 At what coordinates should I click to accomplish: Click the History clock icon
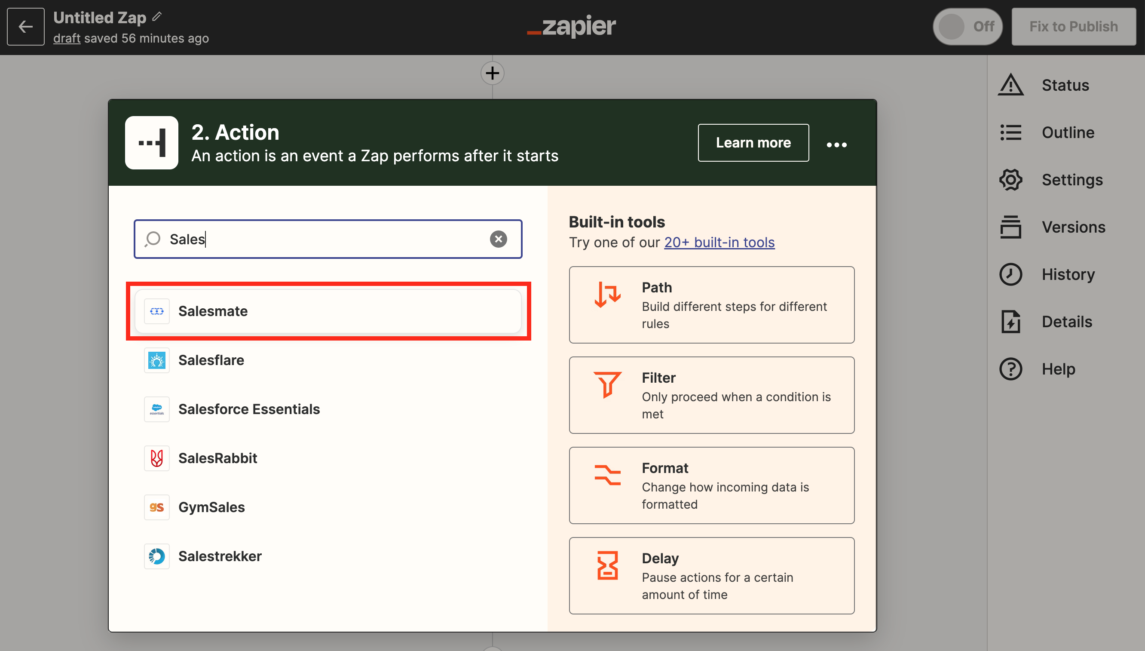(x=1010, y=274)
